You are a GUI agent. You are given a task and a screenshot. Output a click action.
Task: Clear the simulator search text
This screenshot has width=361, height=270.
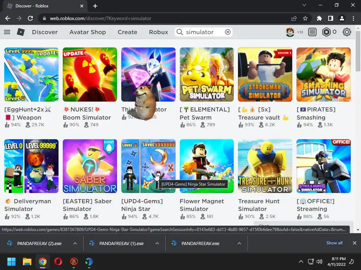228,32
